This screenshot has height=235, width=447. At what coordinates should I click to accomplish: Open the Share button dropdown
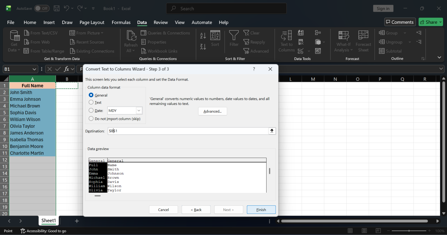click(441, 22)
